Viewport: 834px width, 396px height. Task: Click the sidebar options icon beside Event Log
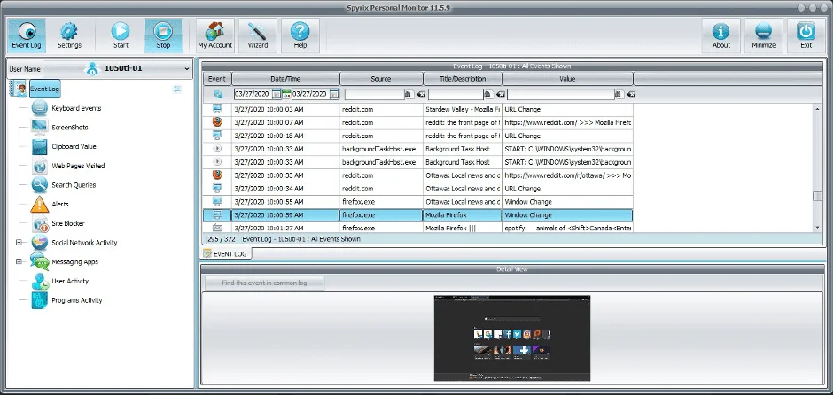point(177,89)
